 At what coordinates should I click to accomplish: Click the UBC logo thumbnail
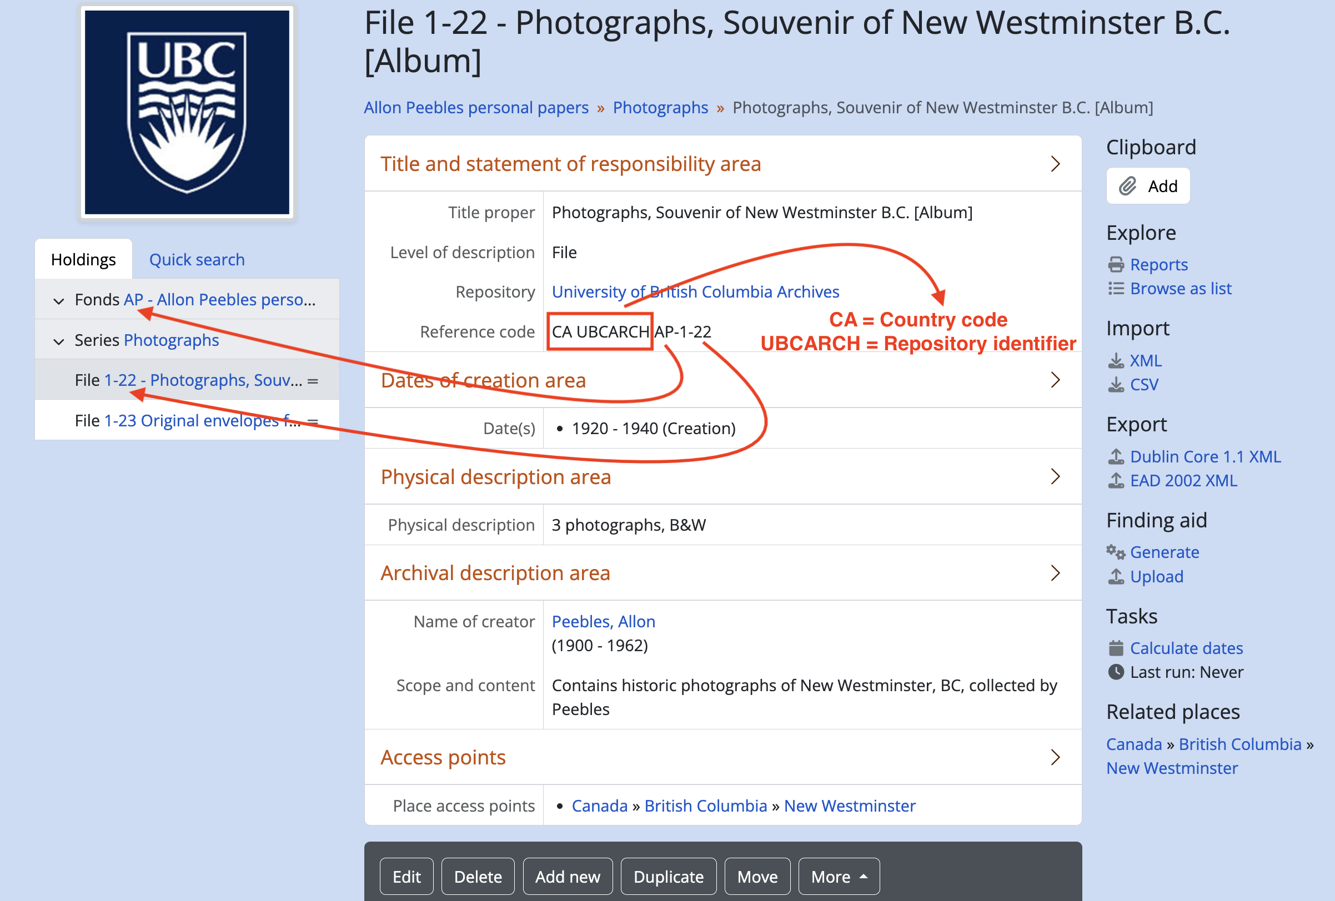coord(187,113)
